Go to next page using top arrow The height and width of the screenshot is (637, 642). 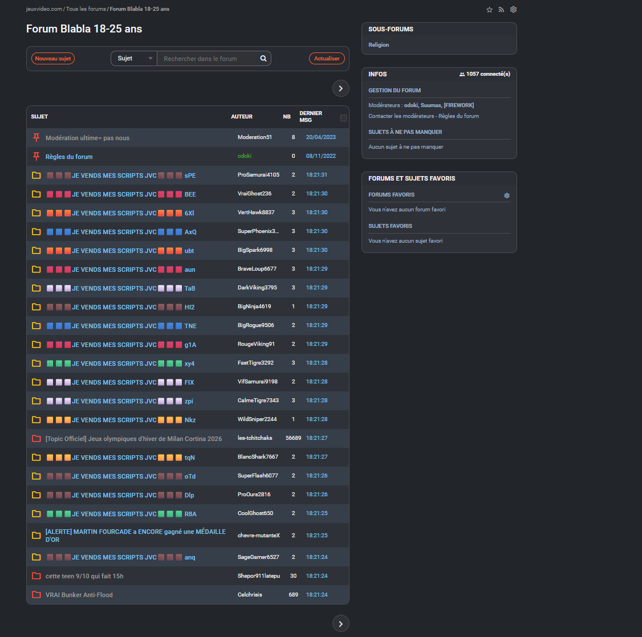pos(340,88)
